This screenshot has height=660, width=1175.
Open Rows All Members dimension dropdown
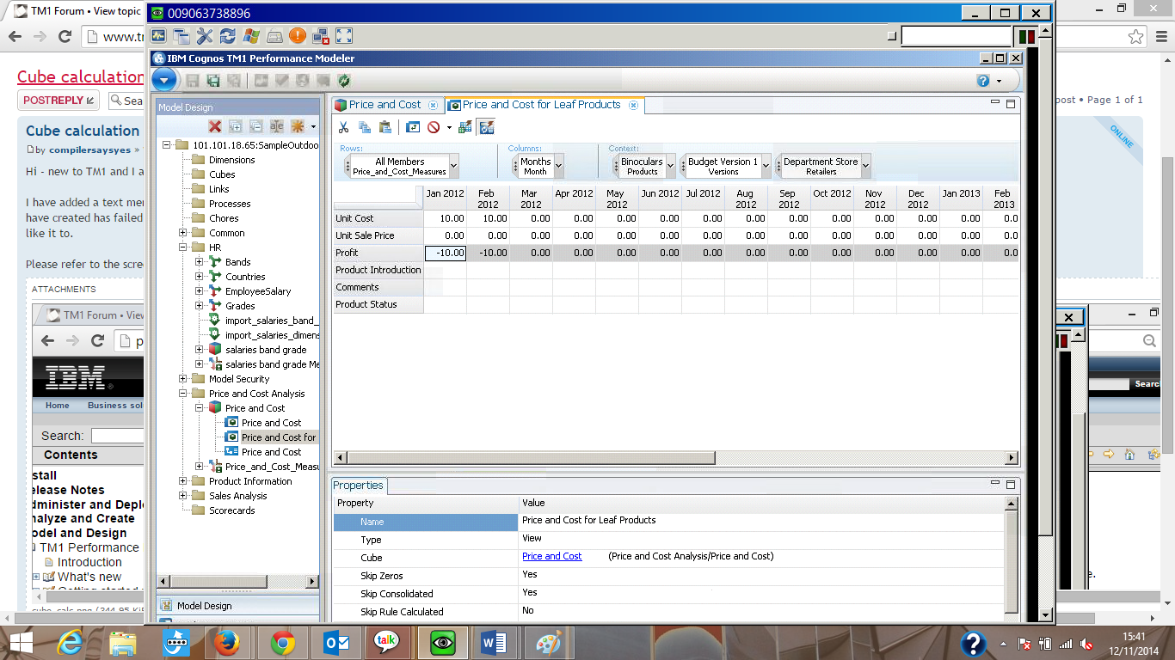coord(454,166)
